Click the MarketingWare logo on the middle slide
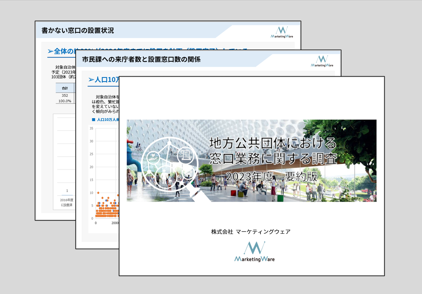422x294 pixels. [322, 61]
